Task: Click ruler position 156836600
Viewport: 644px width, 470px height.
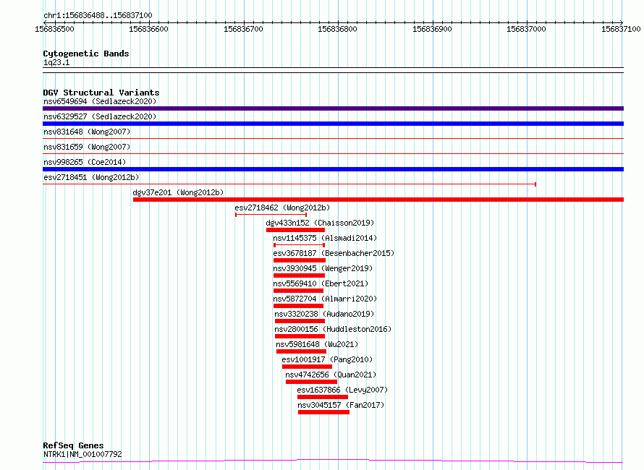Action: click(148, 29)
